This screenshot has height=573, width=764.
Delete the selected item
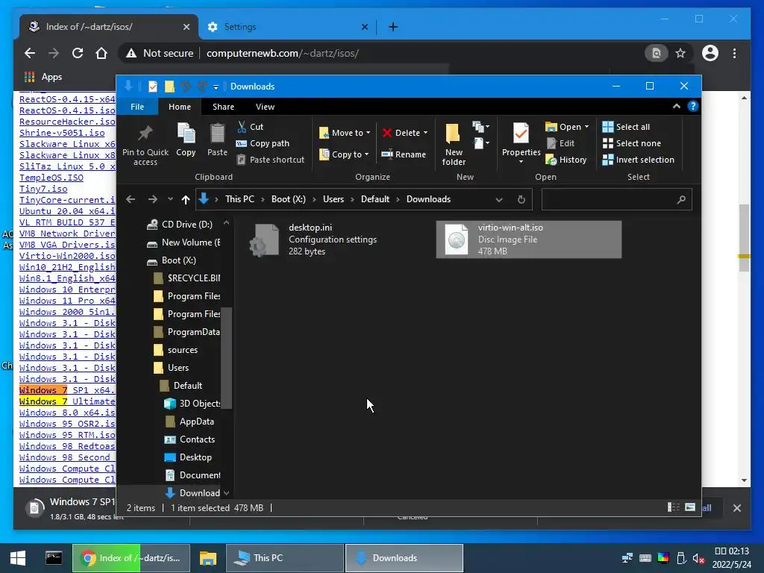click(401, 133)
